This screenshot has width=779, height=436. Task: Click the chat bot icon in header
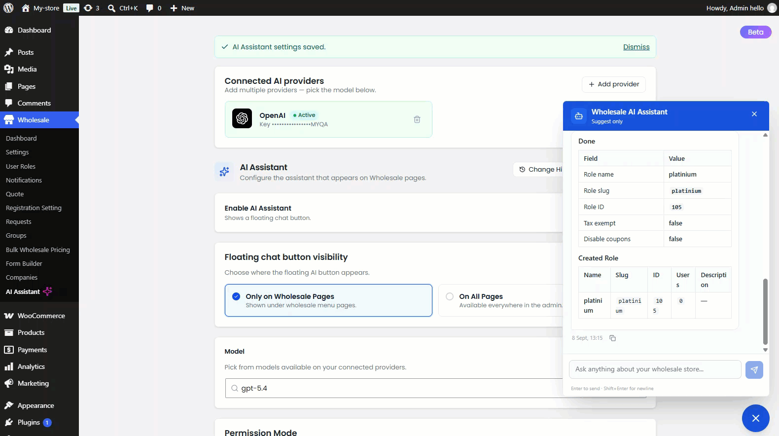coord(579,116)
